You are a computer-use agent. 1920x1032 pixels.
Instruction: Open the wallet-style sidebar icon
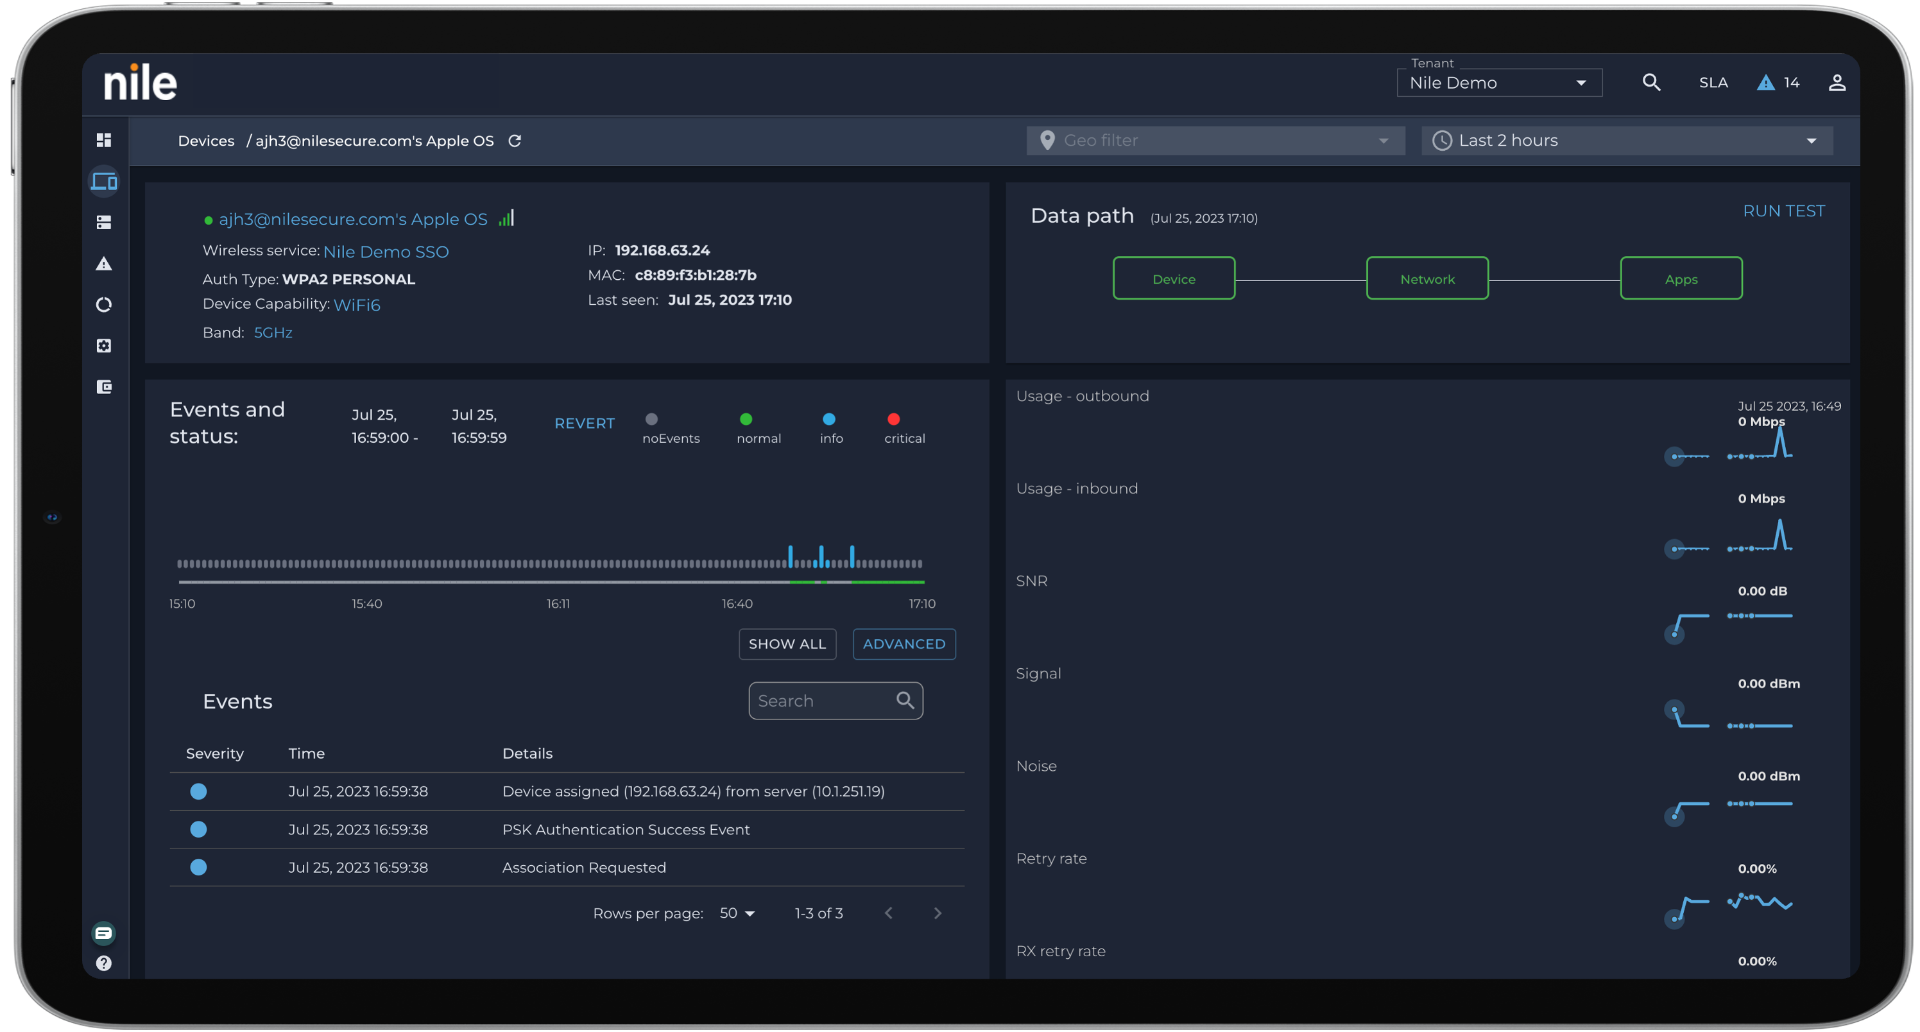103,386
